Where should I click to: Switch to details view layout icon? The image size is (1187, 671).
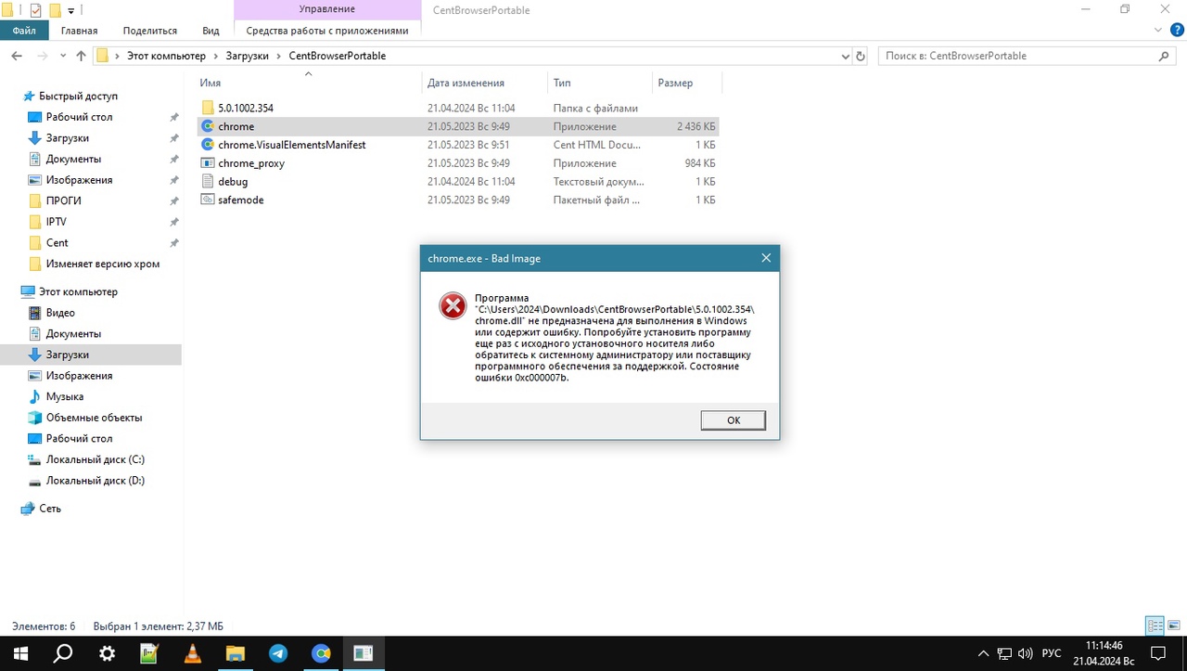(x=1155, y=626)
